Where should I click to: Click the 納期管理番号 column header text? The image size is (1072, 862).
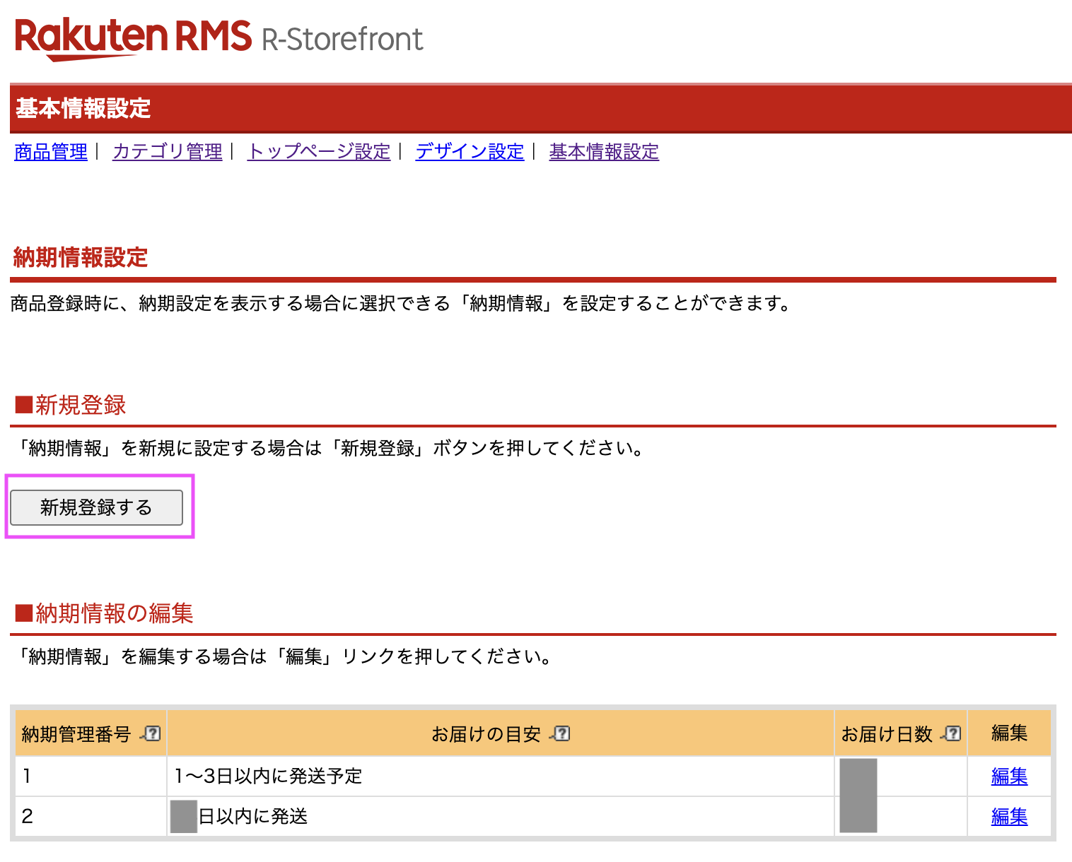(x=76, y=734)
